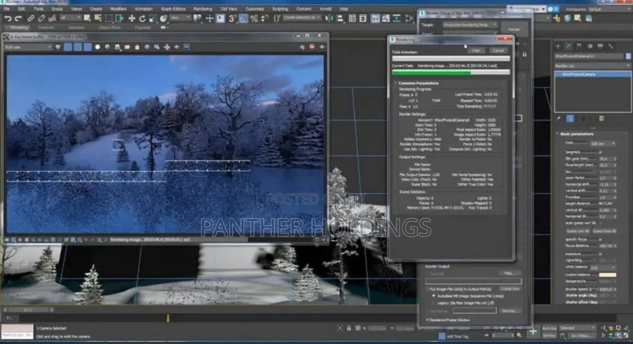Click the Select by Name icon

pyautogui.click(x=98, y=19)
